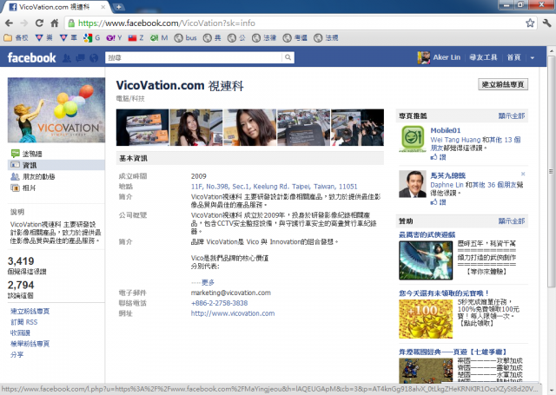
Task: Click the create fan page sidebar link
Action: [x=30, y=311]
